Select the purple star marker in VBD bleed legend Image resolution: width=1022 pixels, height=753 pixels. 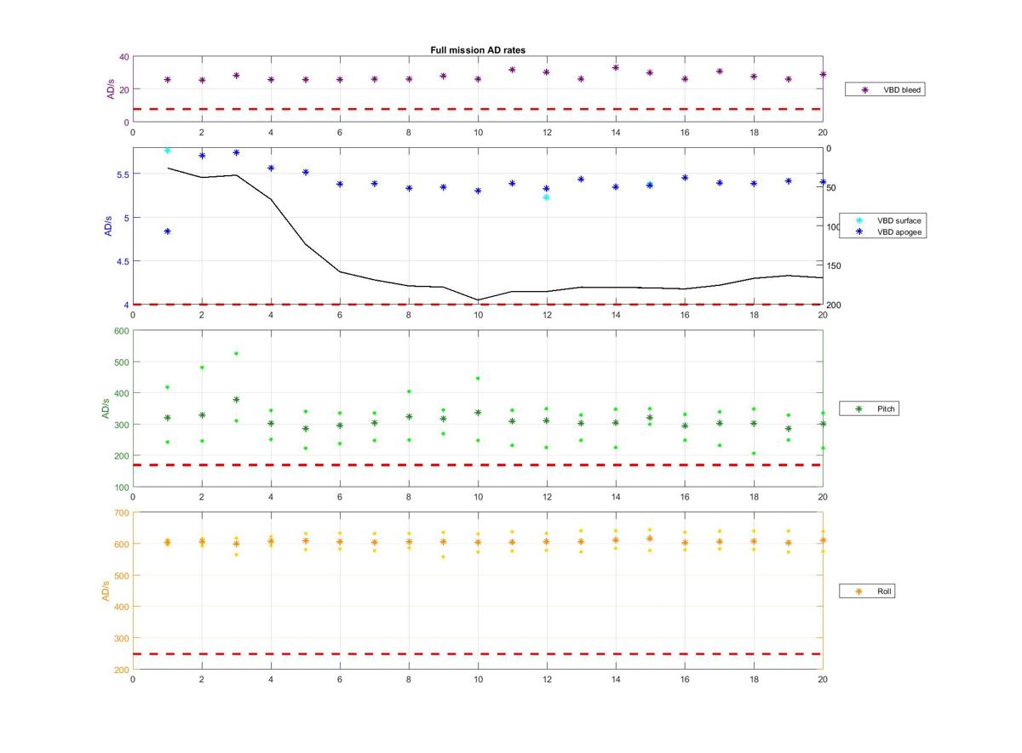click(866, 89)
